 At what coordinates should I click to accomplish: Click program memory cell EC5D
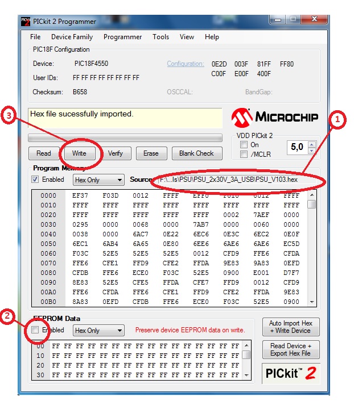[291, 244]
